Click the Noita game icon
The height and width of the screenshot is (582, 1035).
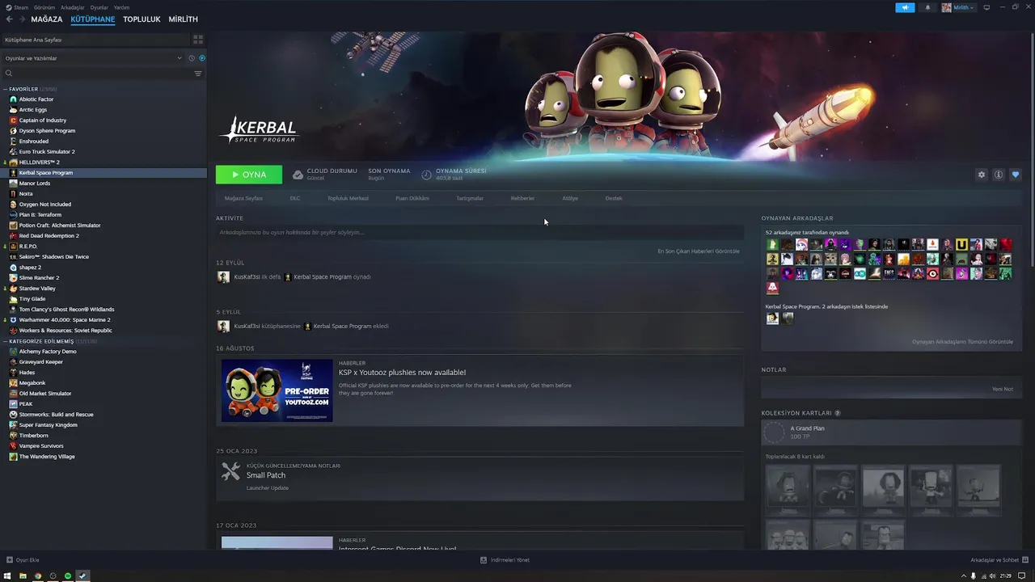tap(13, 194)
